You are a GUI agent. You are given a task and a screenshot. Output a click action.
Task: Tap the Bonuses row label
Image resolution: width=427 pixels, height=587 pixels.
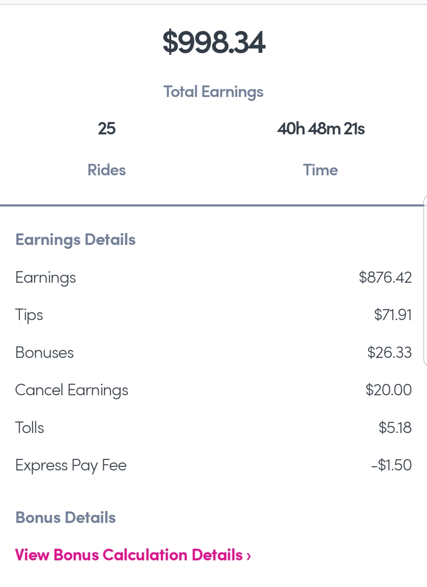coord(45,353)
